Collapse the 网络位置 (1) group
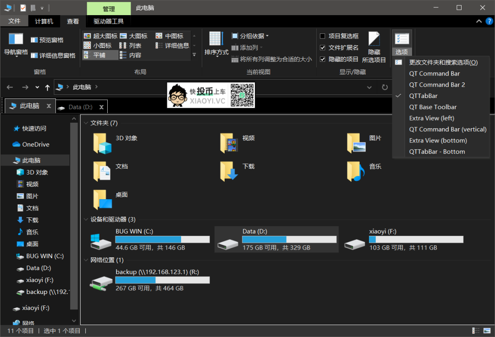This screenshot has width=495, height=337. click(x=86, y=260)
